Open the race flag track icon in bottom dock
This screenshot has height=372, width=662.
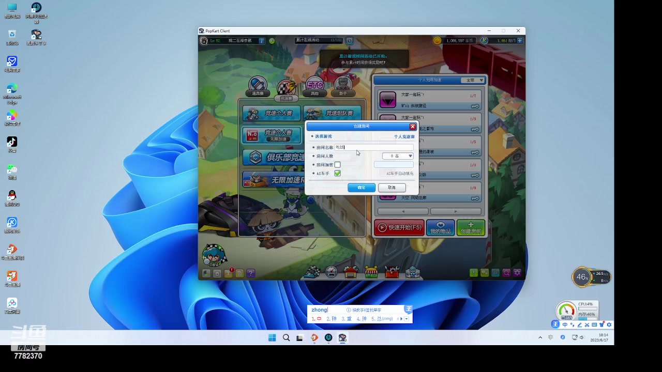pyautogui.click(x=311, y=272)
